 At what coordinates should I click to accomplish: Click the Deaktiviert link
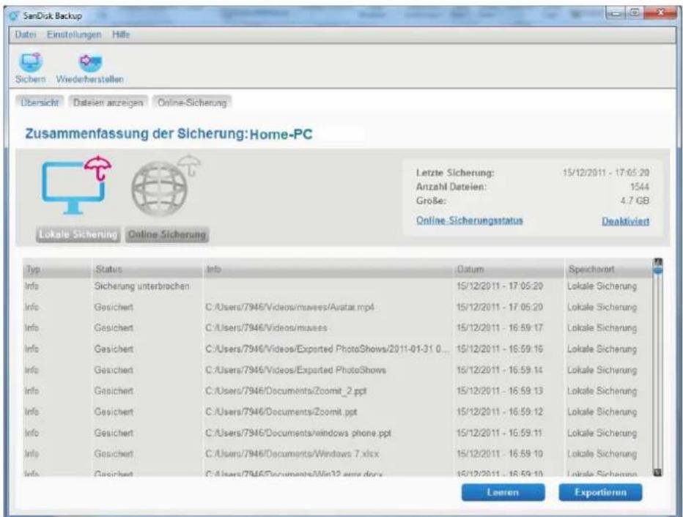click(626, 221)
